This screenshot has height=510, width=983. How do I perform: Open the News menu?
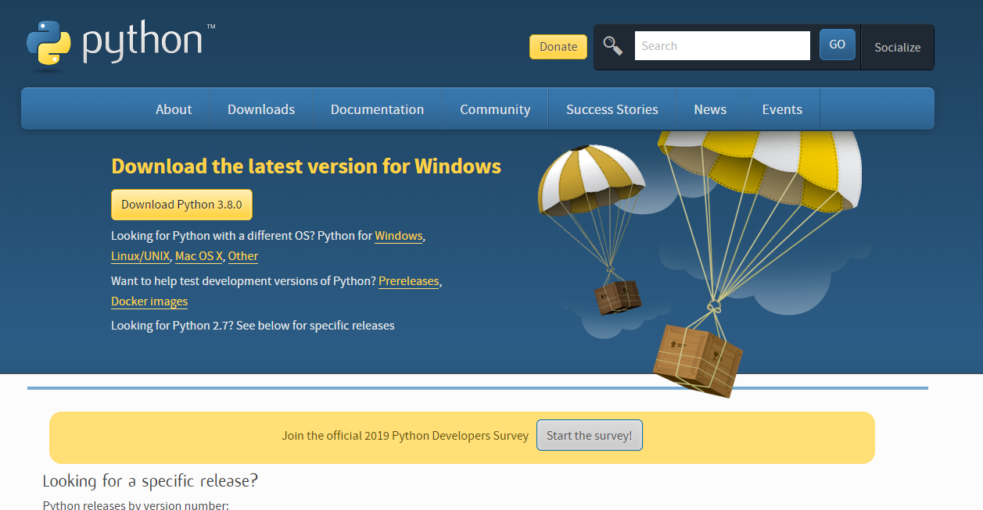710,109
